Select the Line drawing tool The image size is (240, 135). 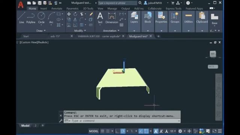[21, 18]
